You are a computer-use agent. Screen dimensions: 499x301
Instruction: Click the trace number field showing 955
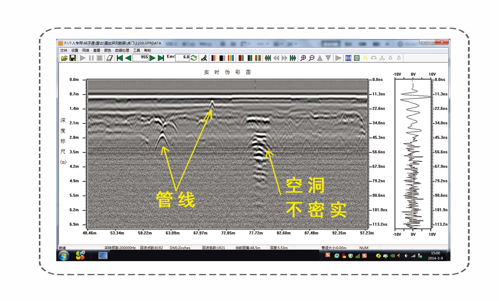[x=140, y=58]
